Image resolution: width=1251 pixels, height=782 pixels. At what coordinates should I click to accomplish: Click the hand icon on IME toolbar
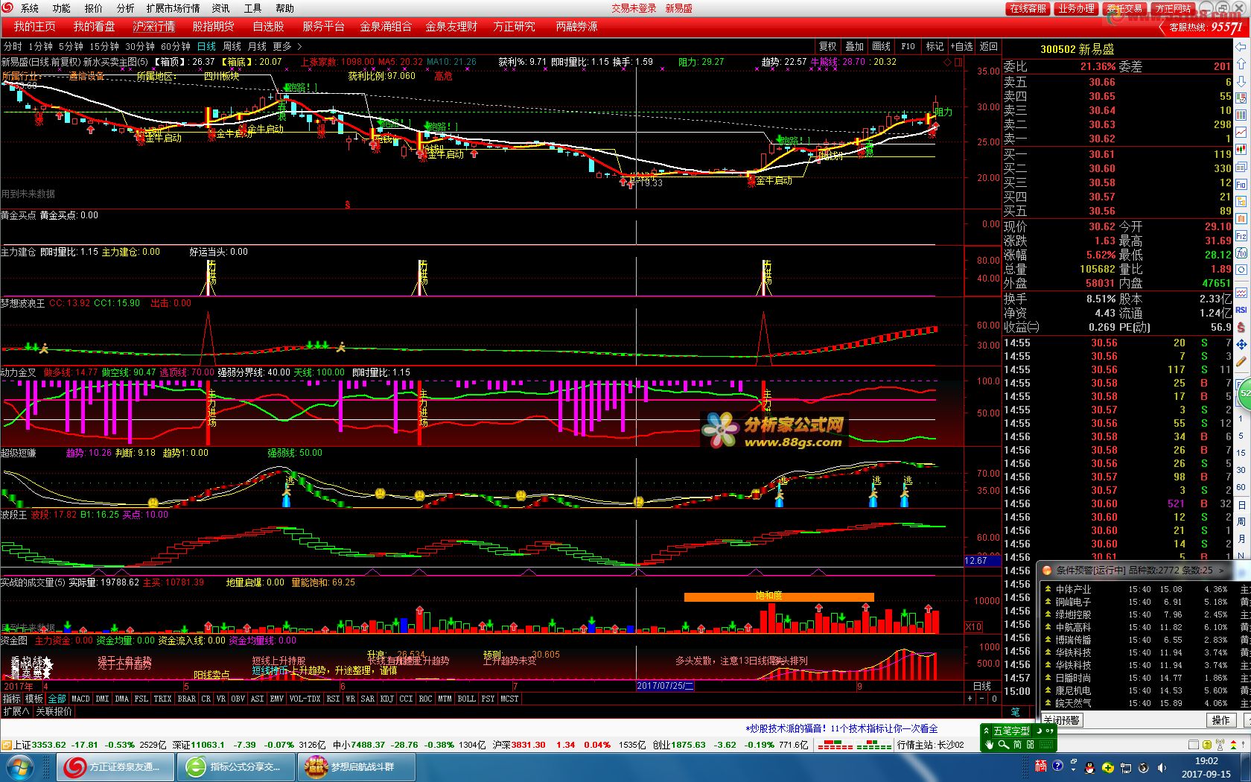[x=990, y=744]
